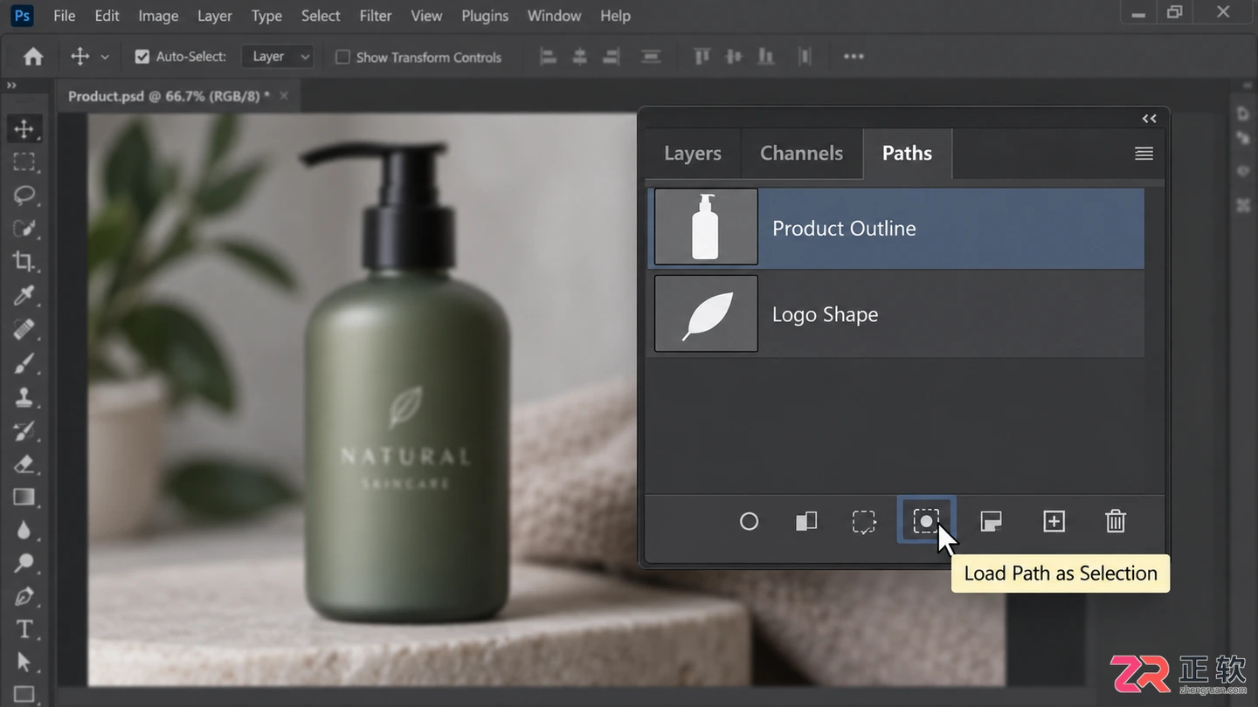Click the Product Outline path name
Image resolution: width=1258 pixels, height=707 pixels.
844,229
